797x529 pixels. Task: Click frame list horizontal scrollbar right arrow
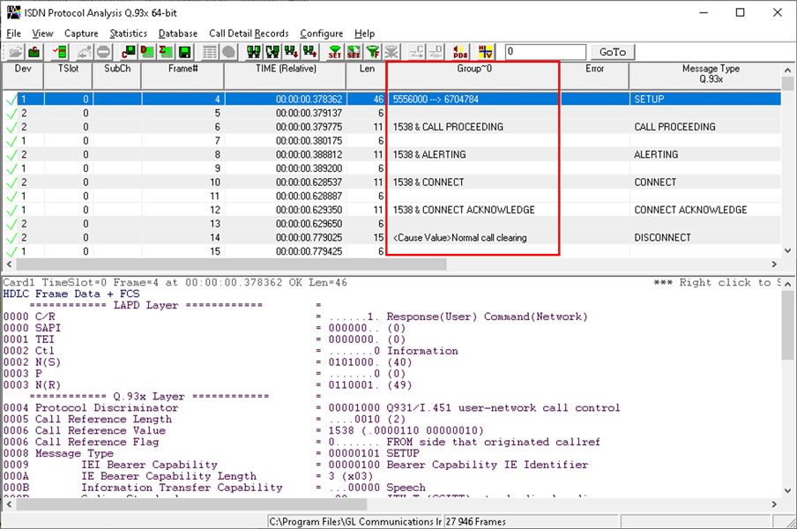(774, 264)
